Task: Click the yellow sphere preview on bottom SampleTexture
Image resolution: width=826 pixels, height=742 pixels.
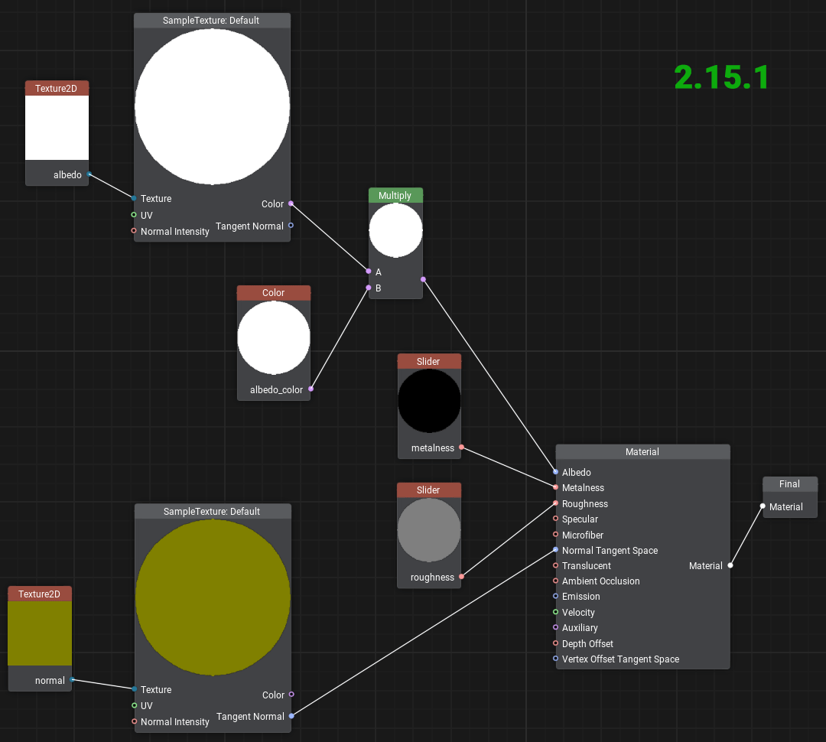Action: click(213, 597)
